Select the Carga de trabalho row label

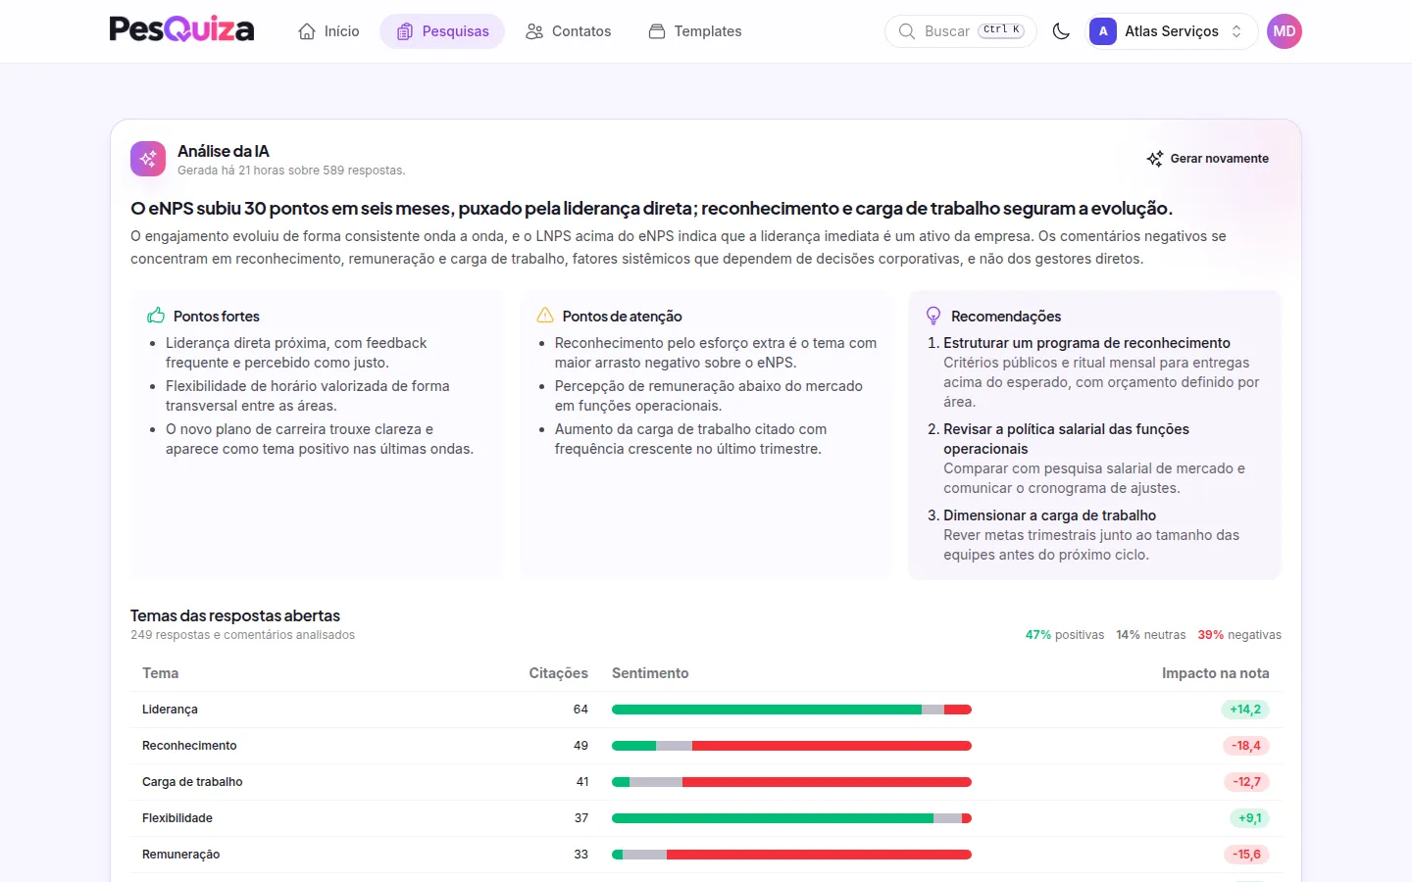(192, 782)
